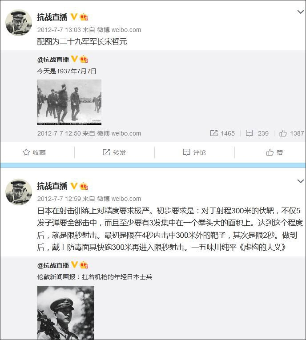
Task: Open @抗战直播 link in first quoted post
Action: (x=53, y=60)
